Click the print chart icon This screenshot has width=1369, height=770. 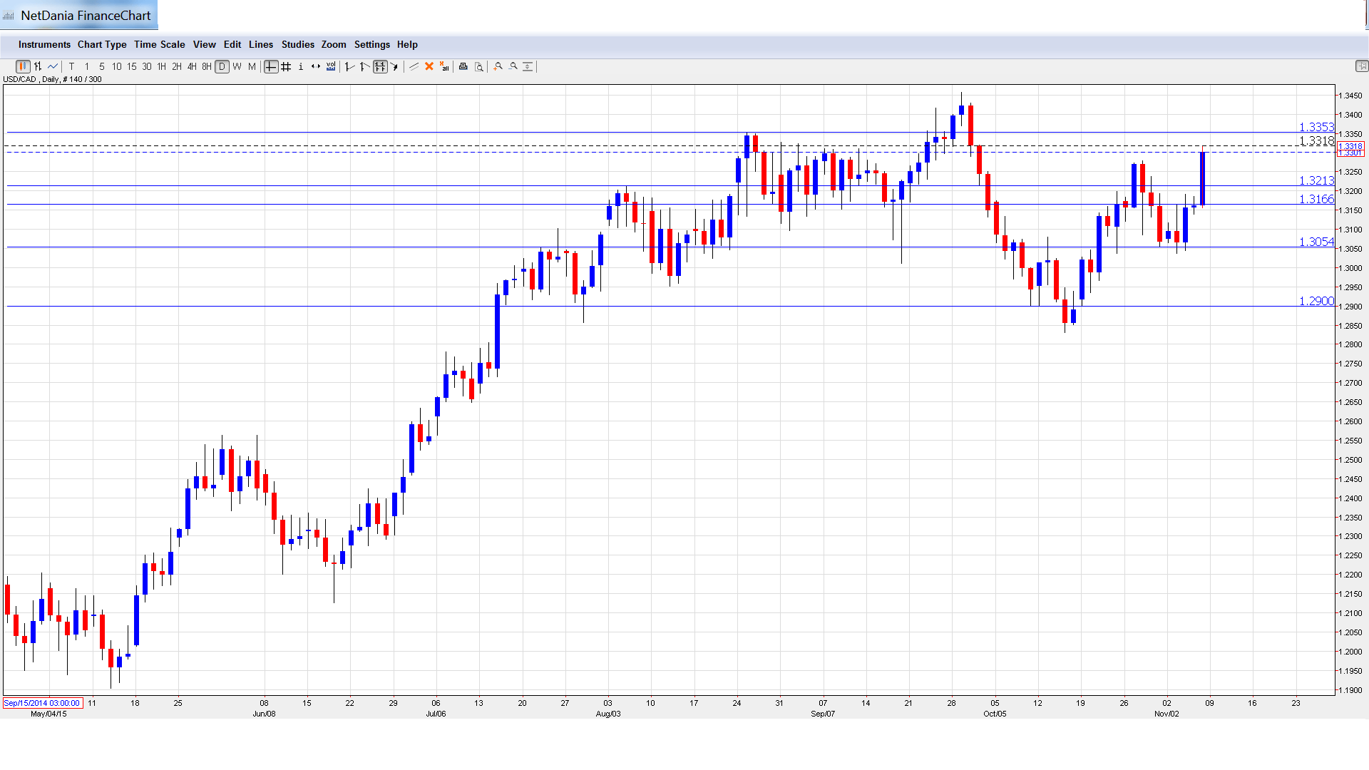click(x=463, y=66)
